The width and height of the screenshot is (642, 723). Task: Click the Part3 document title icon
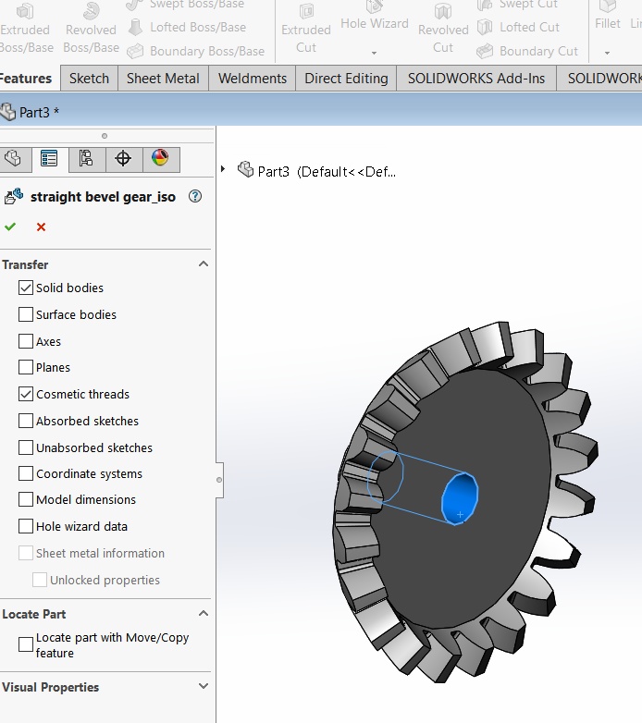[x=7, y=112]
